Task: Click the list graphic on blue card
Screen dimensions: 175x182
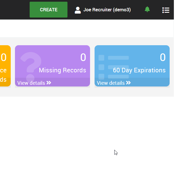Action: pos(113,67)
